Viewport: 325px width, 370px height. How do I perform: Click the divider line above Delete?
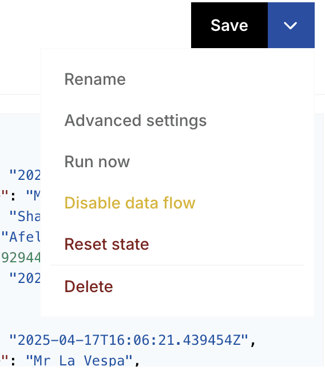pos(177,265)
